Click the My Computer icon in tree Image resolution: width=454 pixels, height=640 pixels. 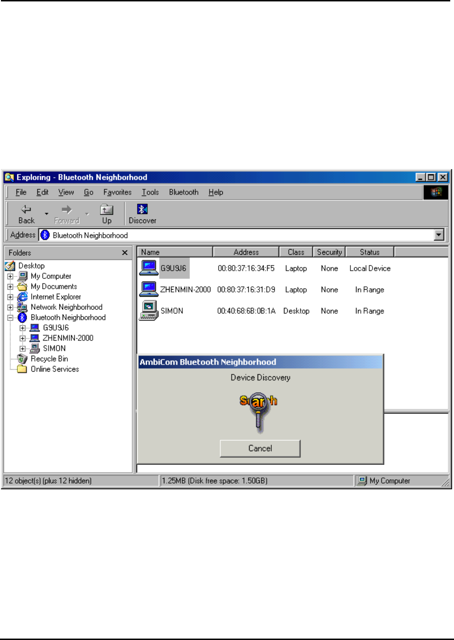tap(23, 276)
